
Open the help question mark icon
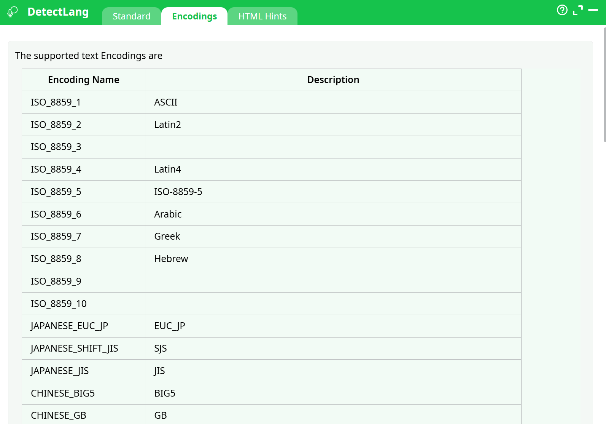(562, 10)
